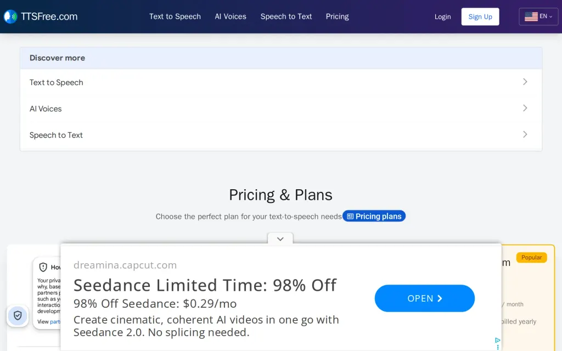Click the Discover more header
Viewport: 562px width, 351px height.
point(280,58)
